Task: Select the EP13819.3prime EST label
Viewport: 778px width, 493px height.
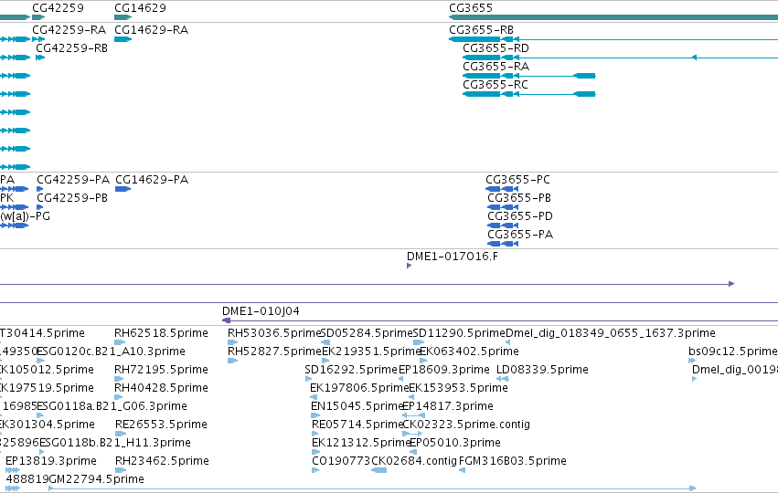Action: 51,461
